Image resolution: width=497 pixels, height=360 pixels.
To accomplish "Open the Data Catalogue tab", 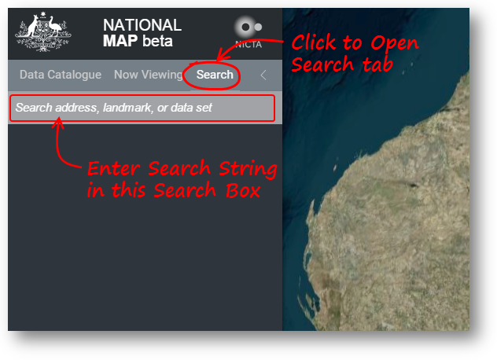I will [61, 75].
